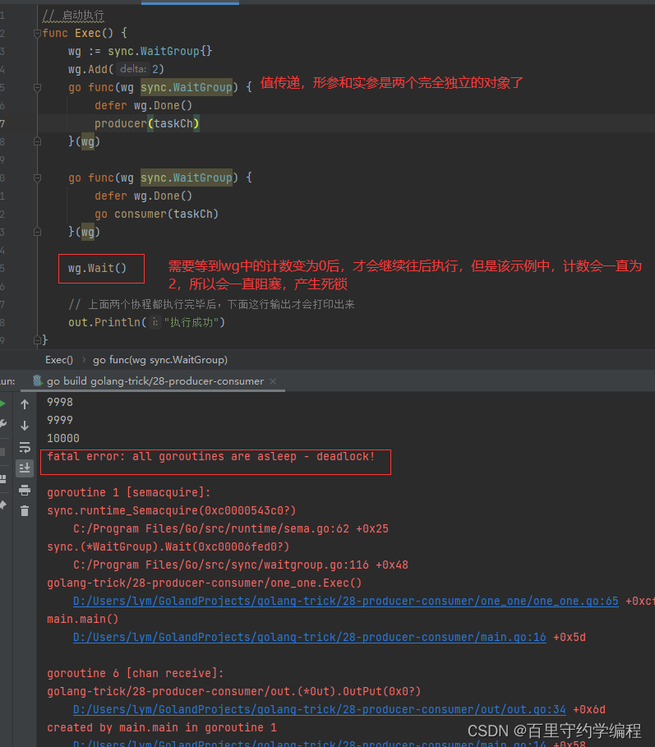Select the Exec() breadcrumb
The height and width of the screenshot is (747, 655).
click(59, 360)
